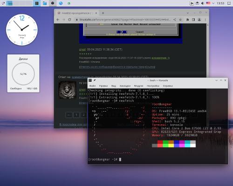Click the analog clock desktop widget
This screenshot has width=233, height=186.
[x=22, y=30]
